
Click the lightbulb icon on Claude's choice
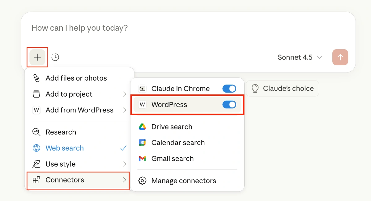coord(255,89)
